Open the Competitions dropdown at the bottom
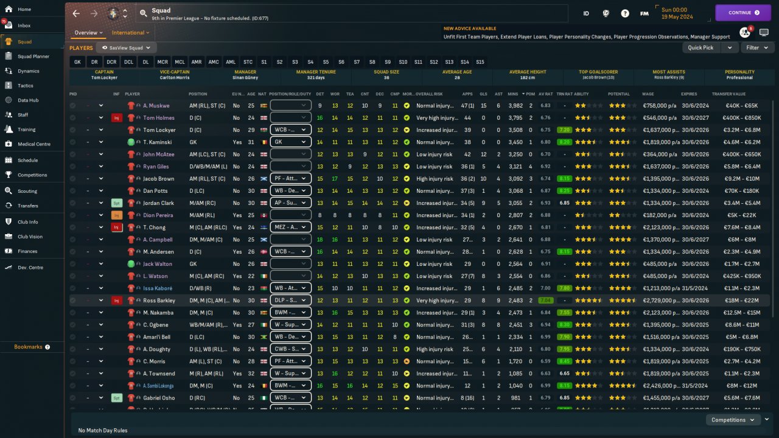Image resolution: width=779 pixels, height=438 pixels. coord(733,420)
